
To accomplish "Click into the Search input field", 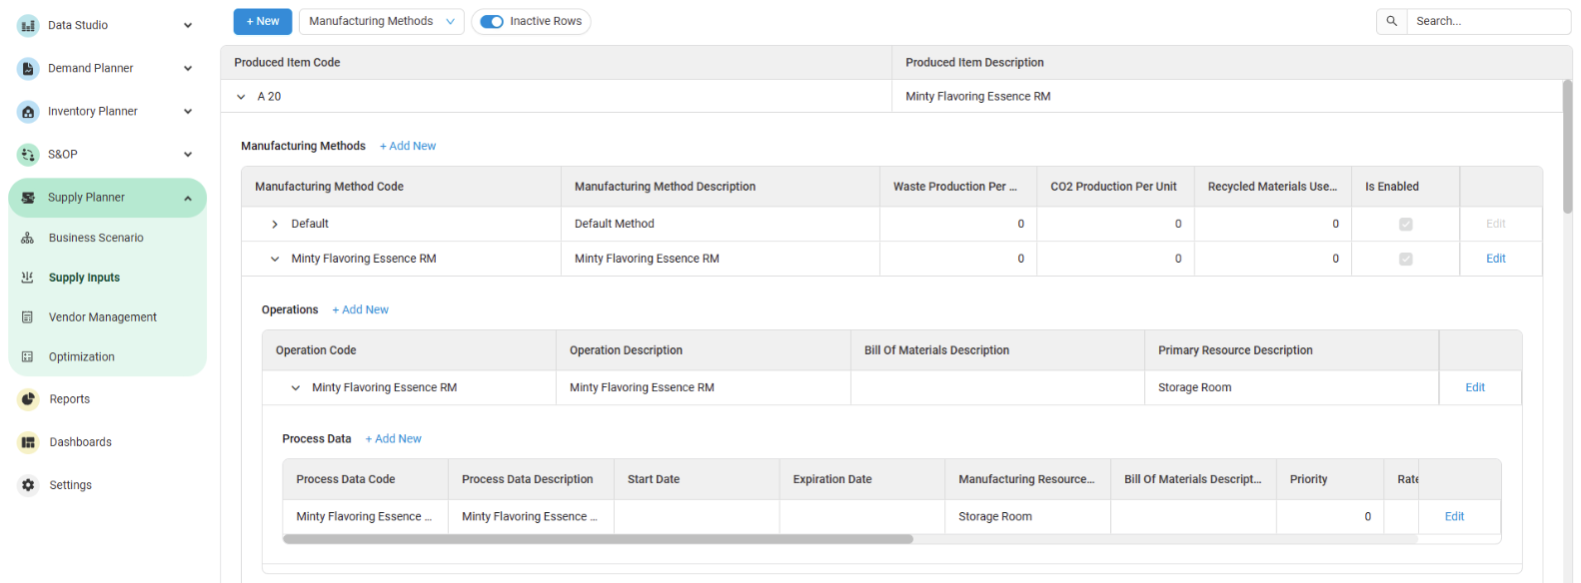I will tap(1487, 21).
